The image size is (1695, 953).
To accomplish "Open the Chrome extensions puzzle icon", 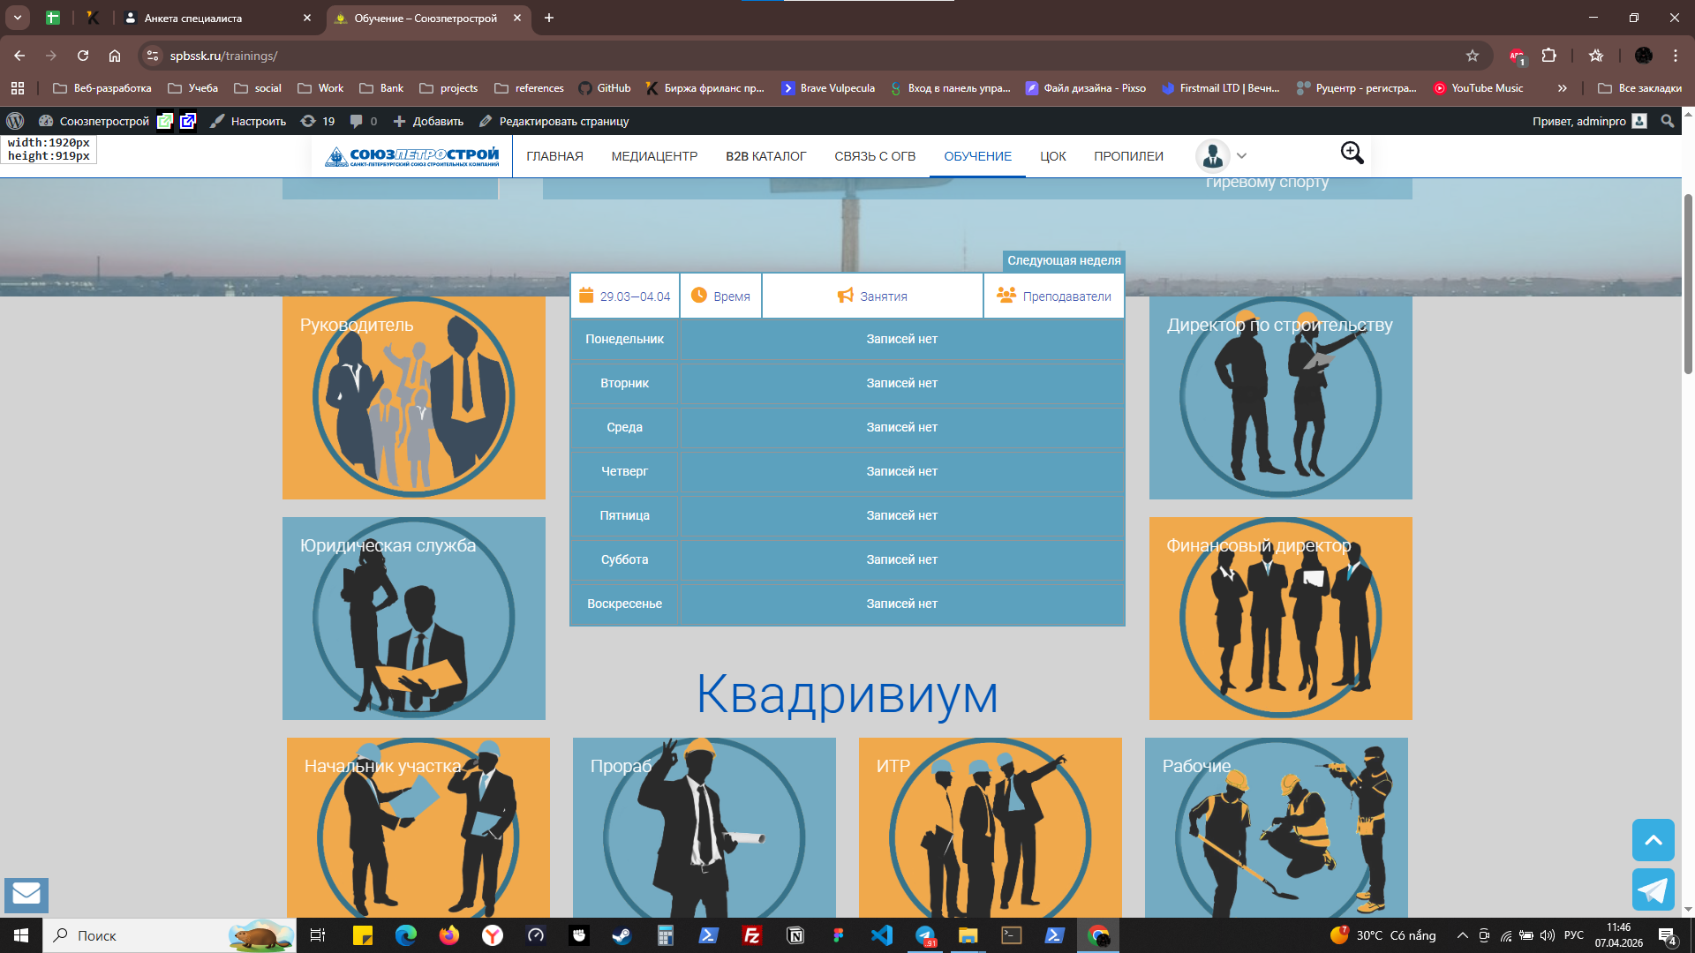I will (1548, 56).
